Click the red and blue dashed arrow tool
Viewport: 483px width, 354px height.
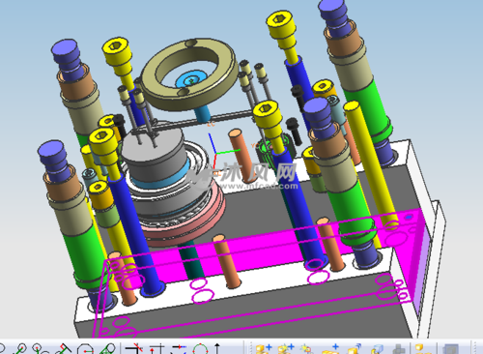tap(179, 349)
